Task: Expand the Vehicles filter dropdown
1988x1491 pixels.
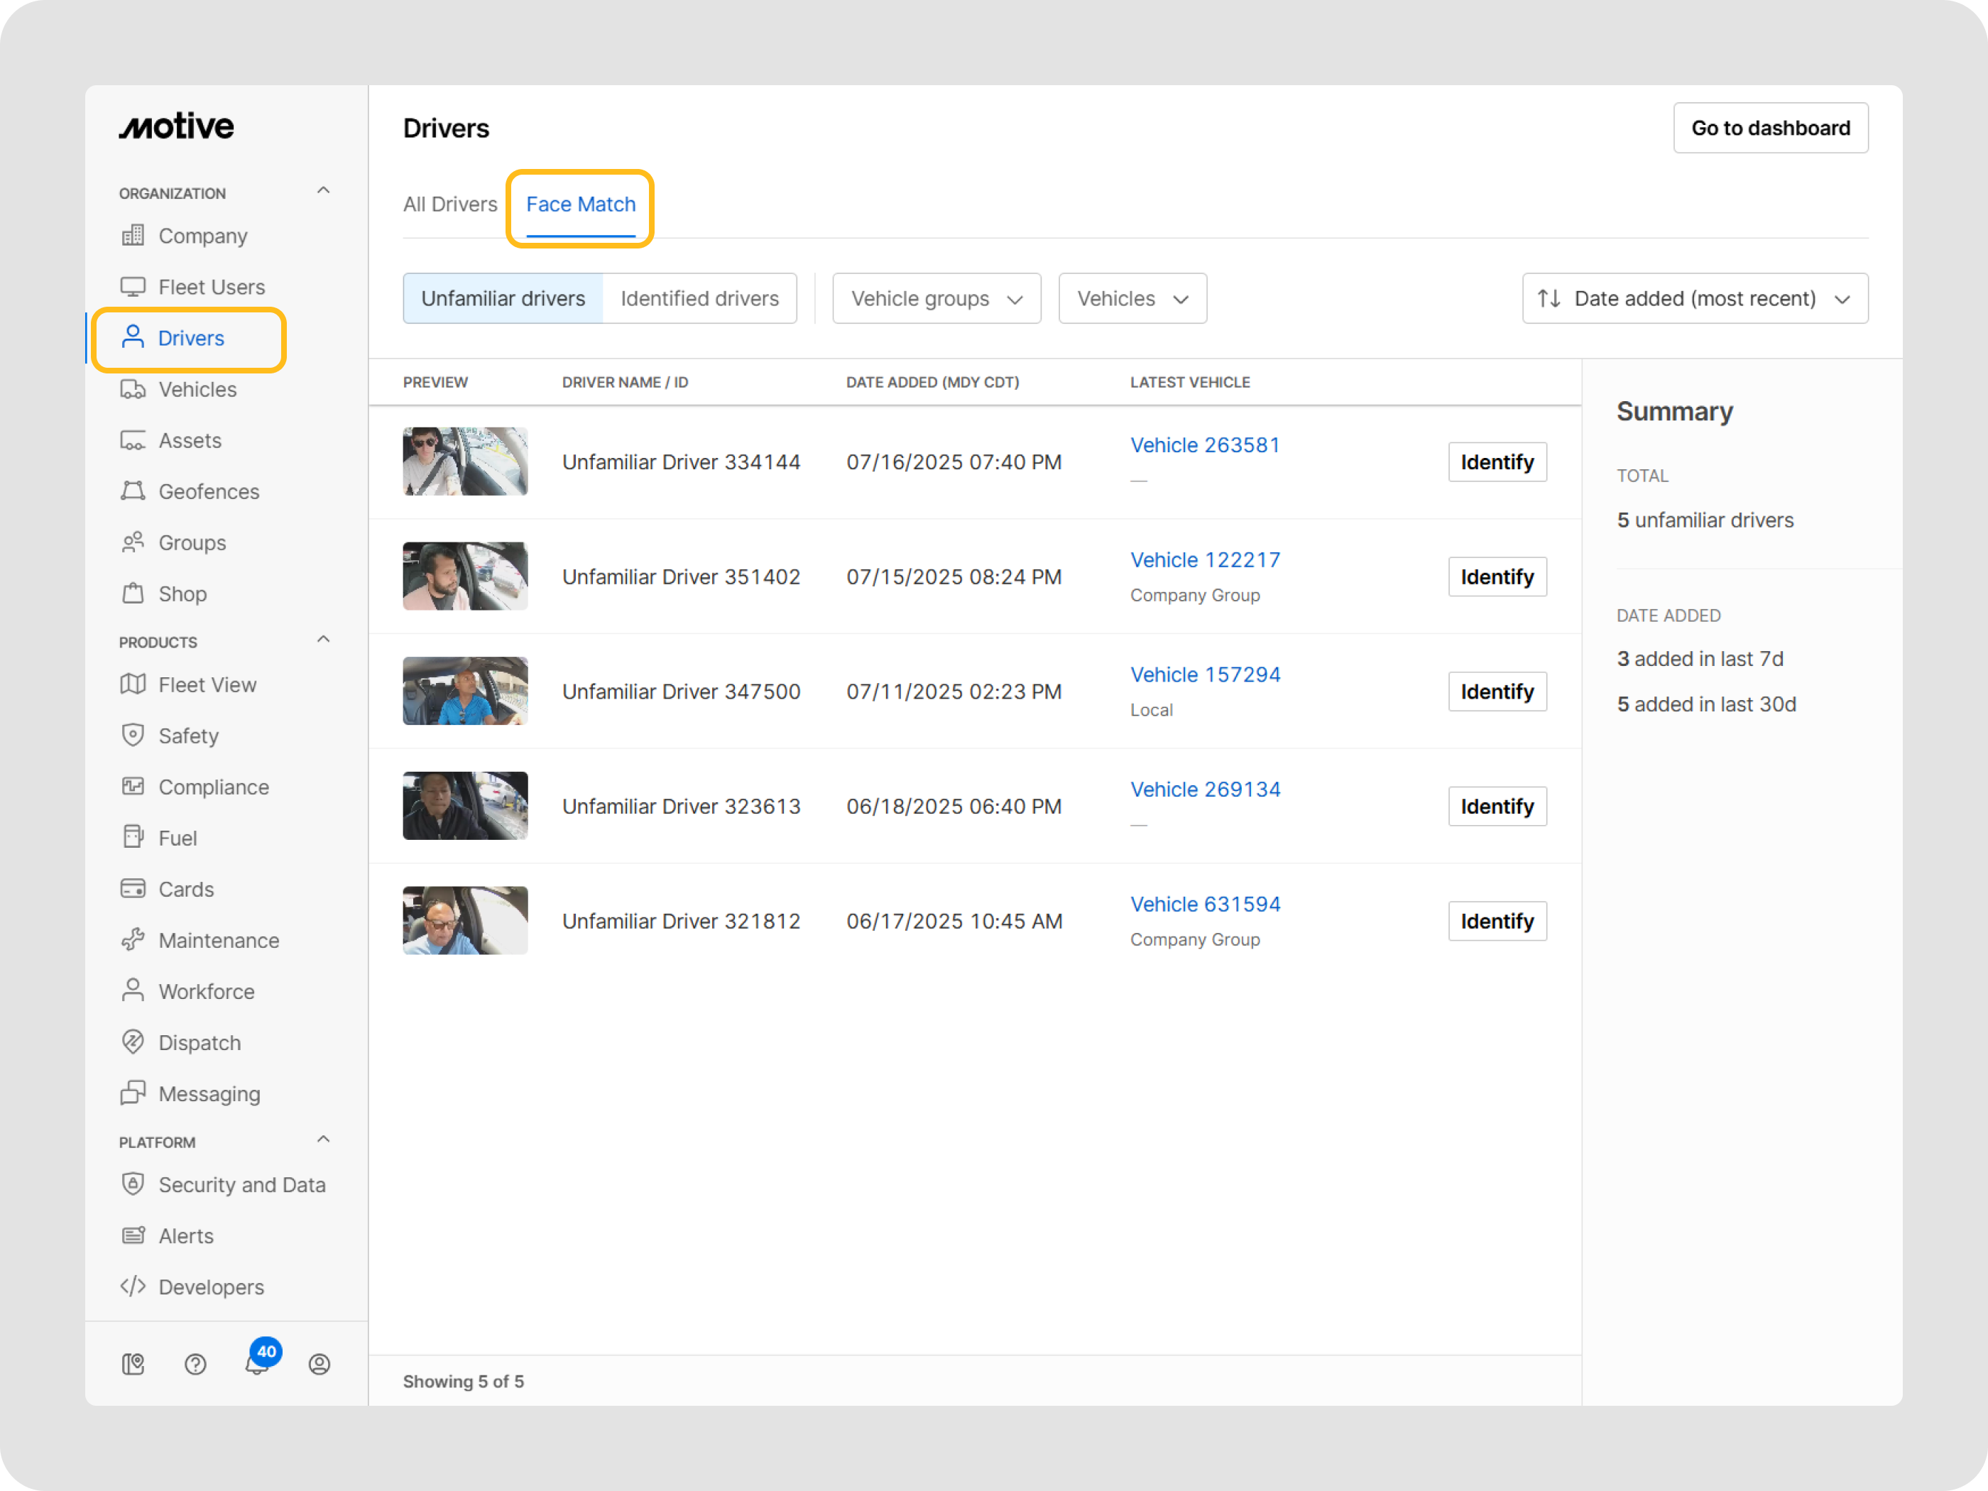Action: point(1132,298)
